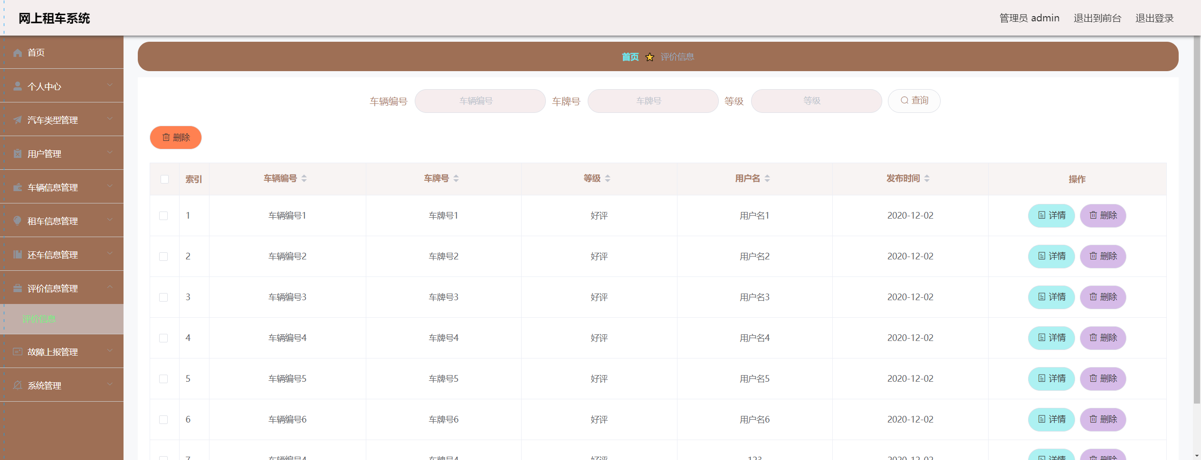
Task: Click the trash icon in row 4 删除 button
Action: click(1093, 338)
